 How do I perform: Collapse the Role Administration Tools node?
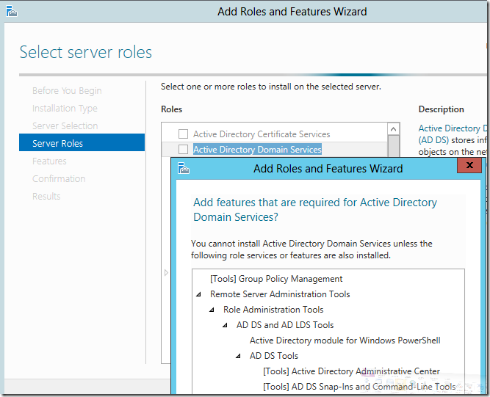pyautogui.click(x=212, y=310)
